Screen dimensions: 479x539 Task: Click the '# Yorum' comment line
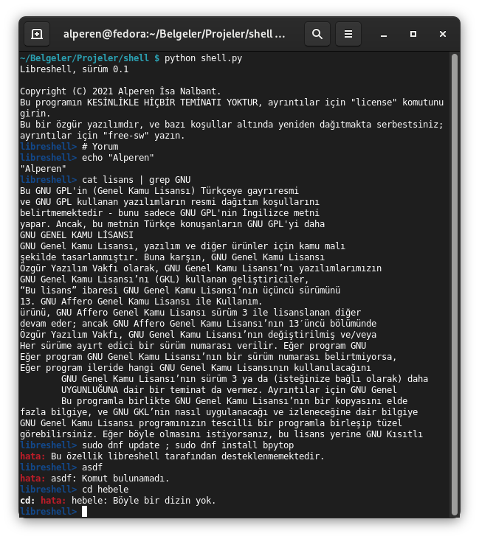coord(100,147)
